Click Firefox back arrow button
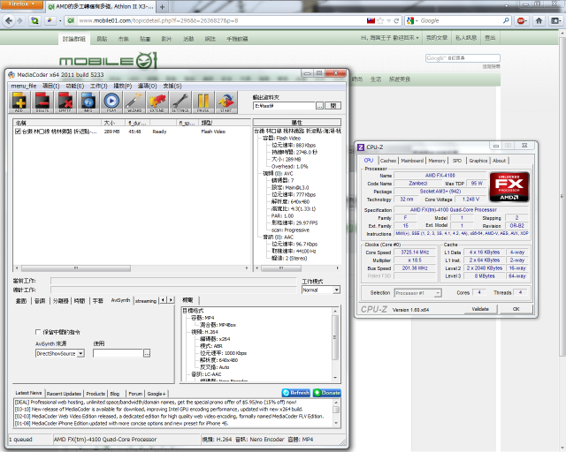566x452 pixels. [9, 21]
